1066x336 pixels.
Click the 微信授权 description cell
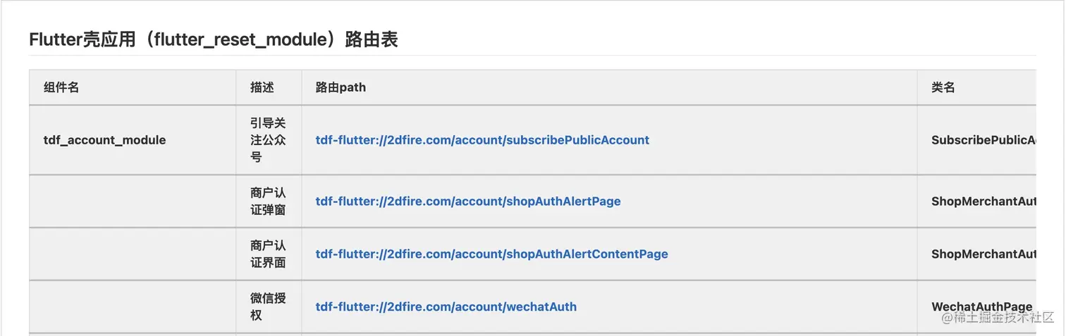[x=268, y=307]
